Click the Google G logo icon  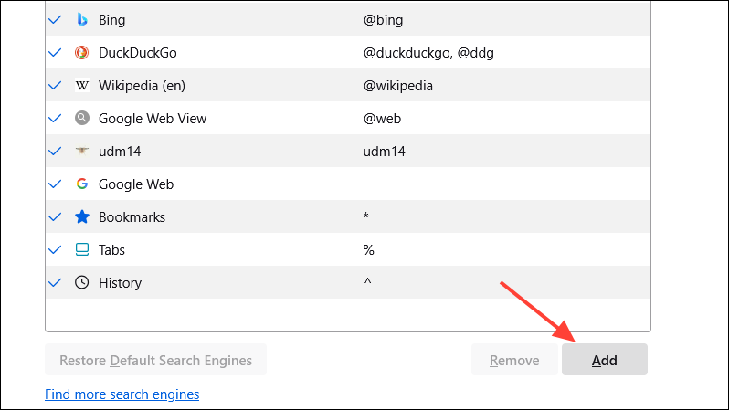coord(82,184)
